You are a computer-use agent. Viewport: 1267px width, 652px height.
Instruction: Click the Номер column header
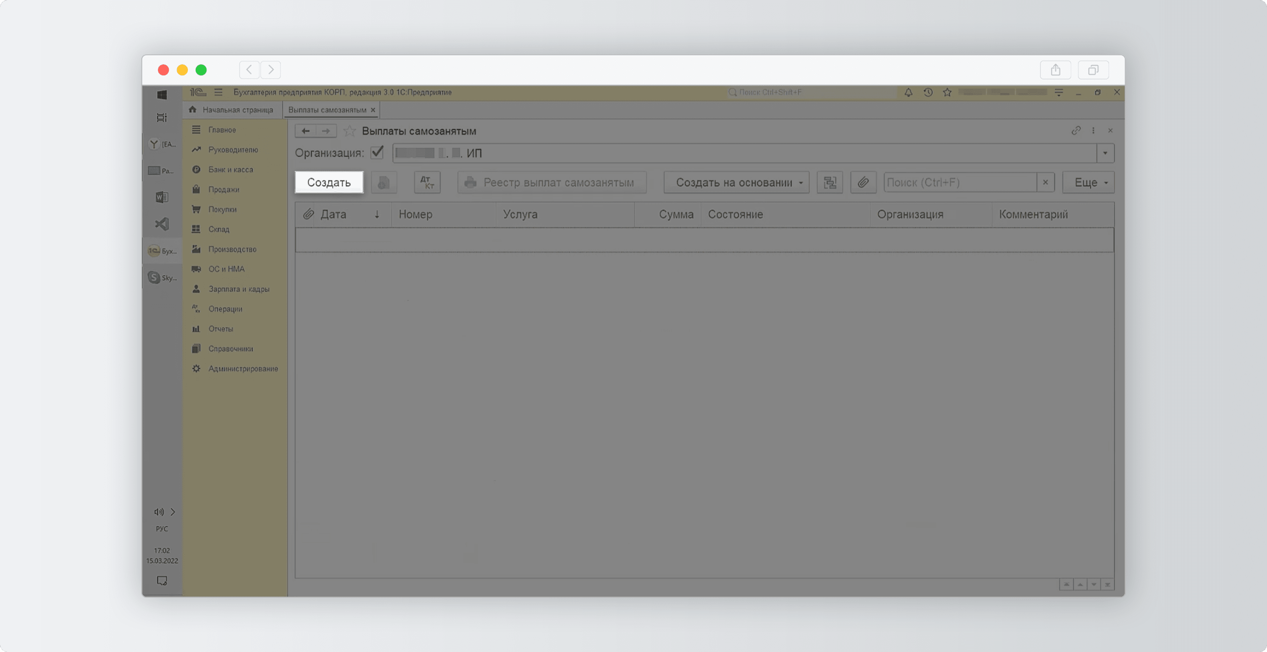click(444, 214)
